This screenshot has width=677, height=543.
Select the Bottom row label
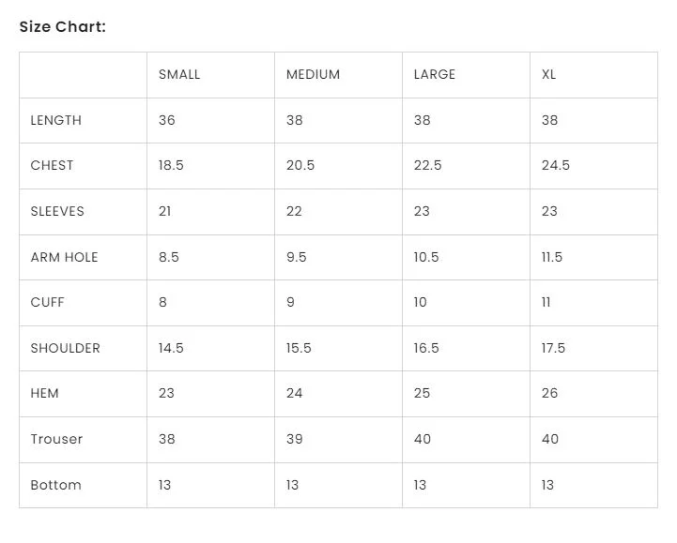click(x=56, y=485)
